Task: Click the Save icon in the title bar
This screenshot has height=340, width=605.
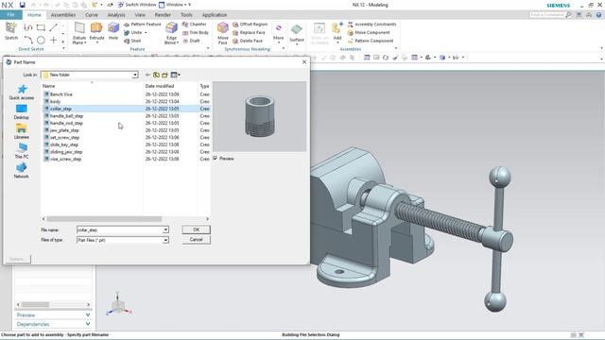Action: click(22, 5)
